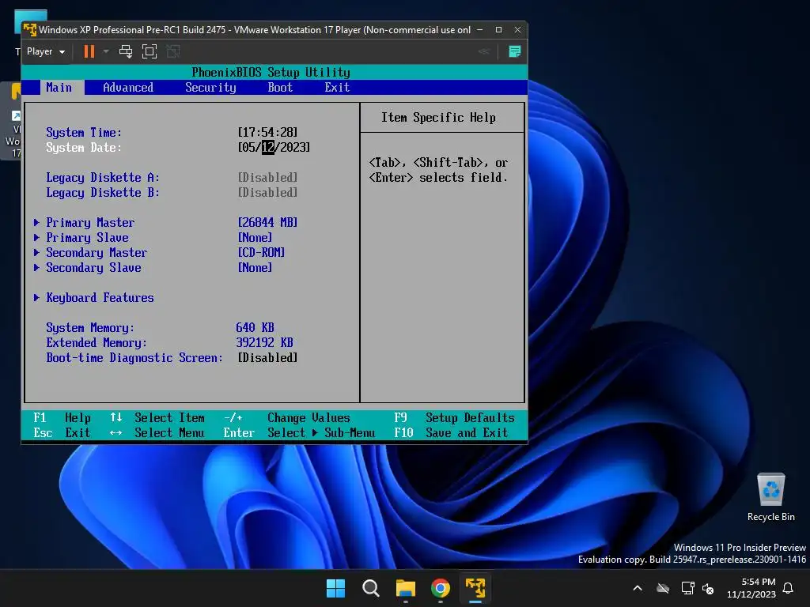810x607 pixels.
Task: Click the CD-ROM value
Action: tap(261, 252)
